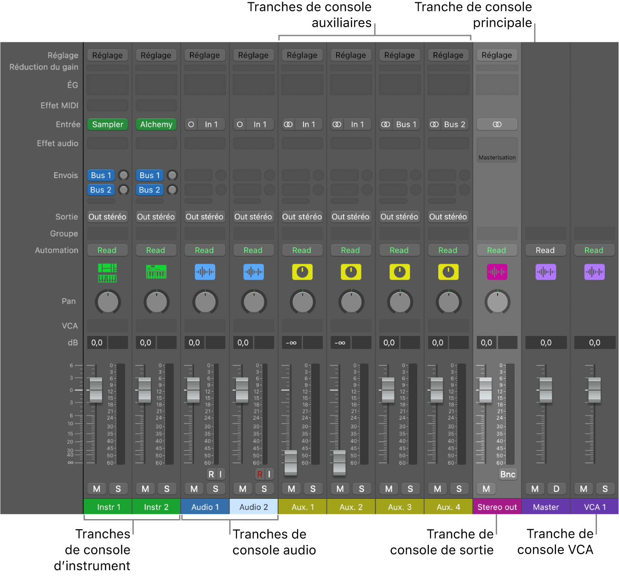The image size is (619, 578).
Task: Open the Out stéréo output menu on Audio 1
Action: (x=205, y=216)
